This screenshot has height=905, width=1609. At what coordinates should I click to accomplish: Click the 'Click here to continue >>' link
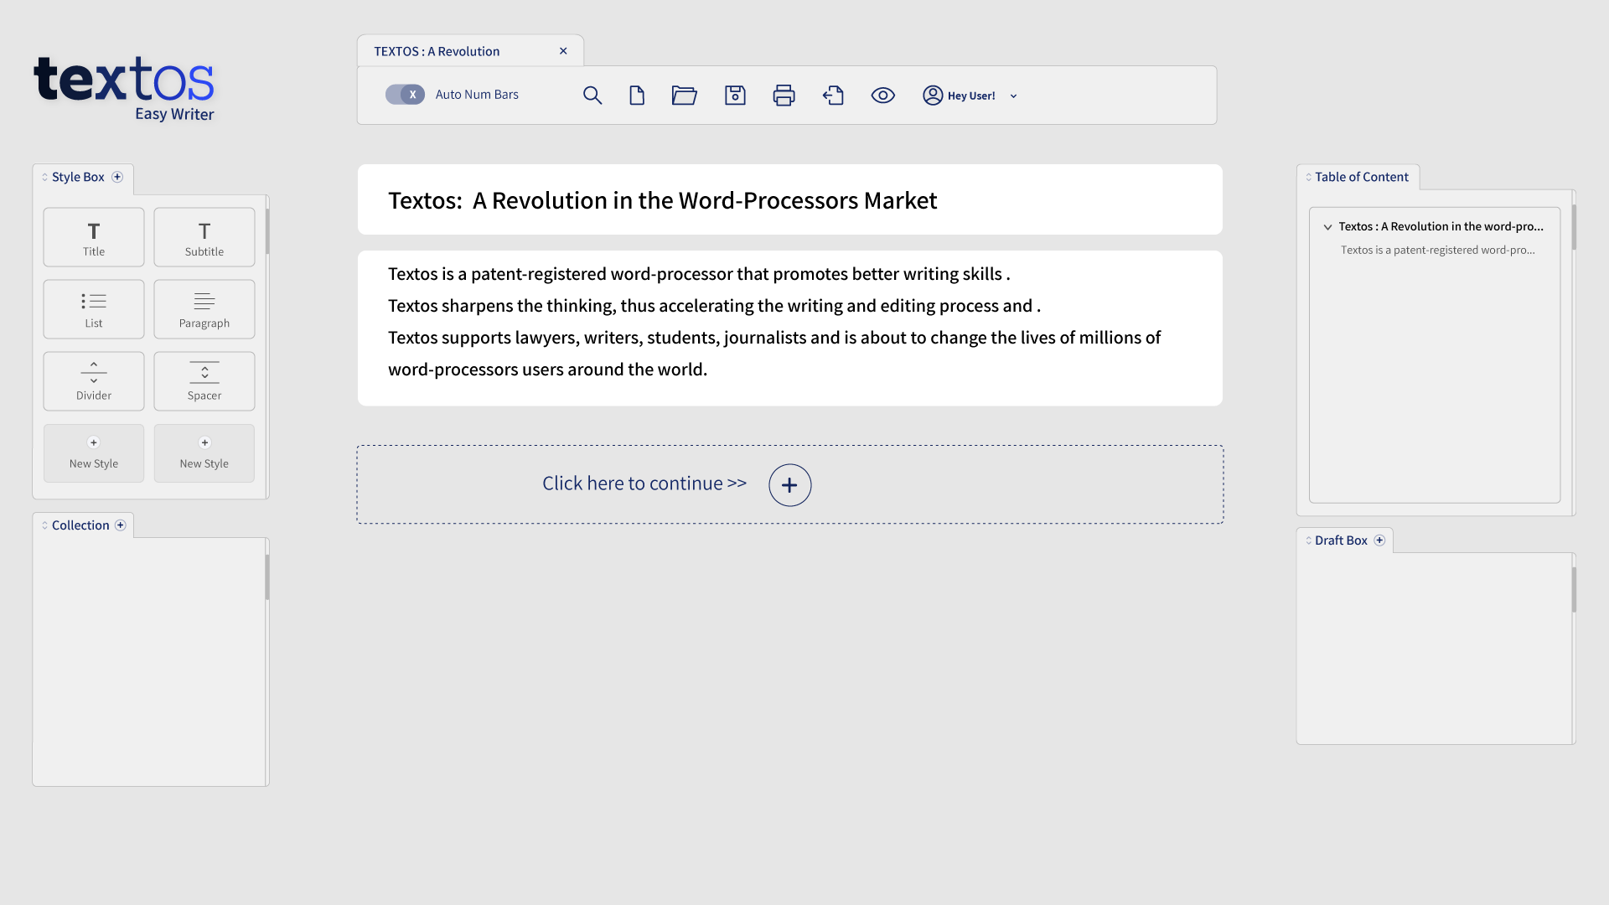(644, 484)
